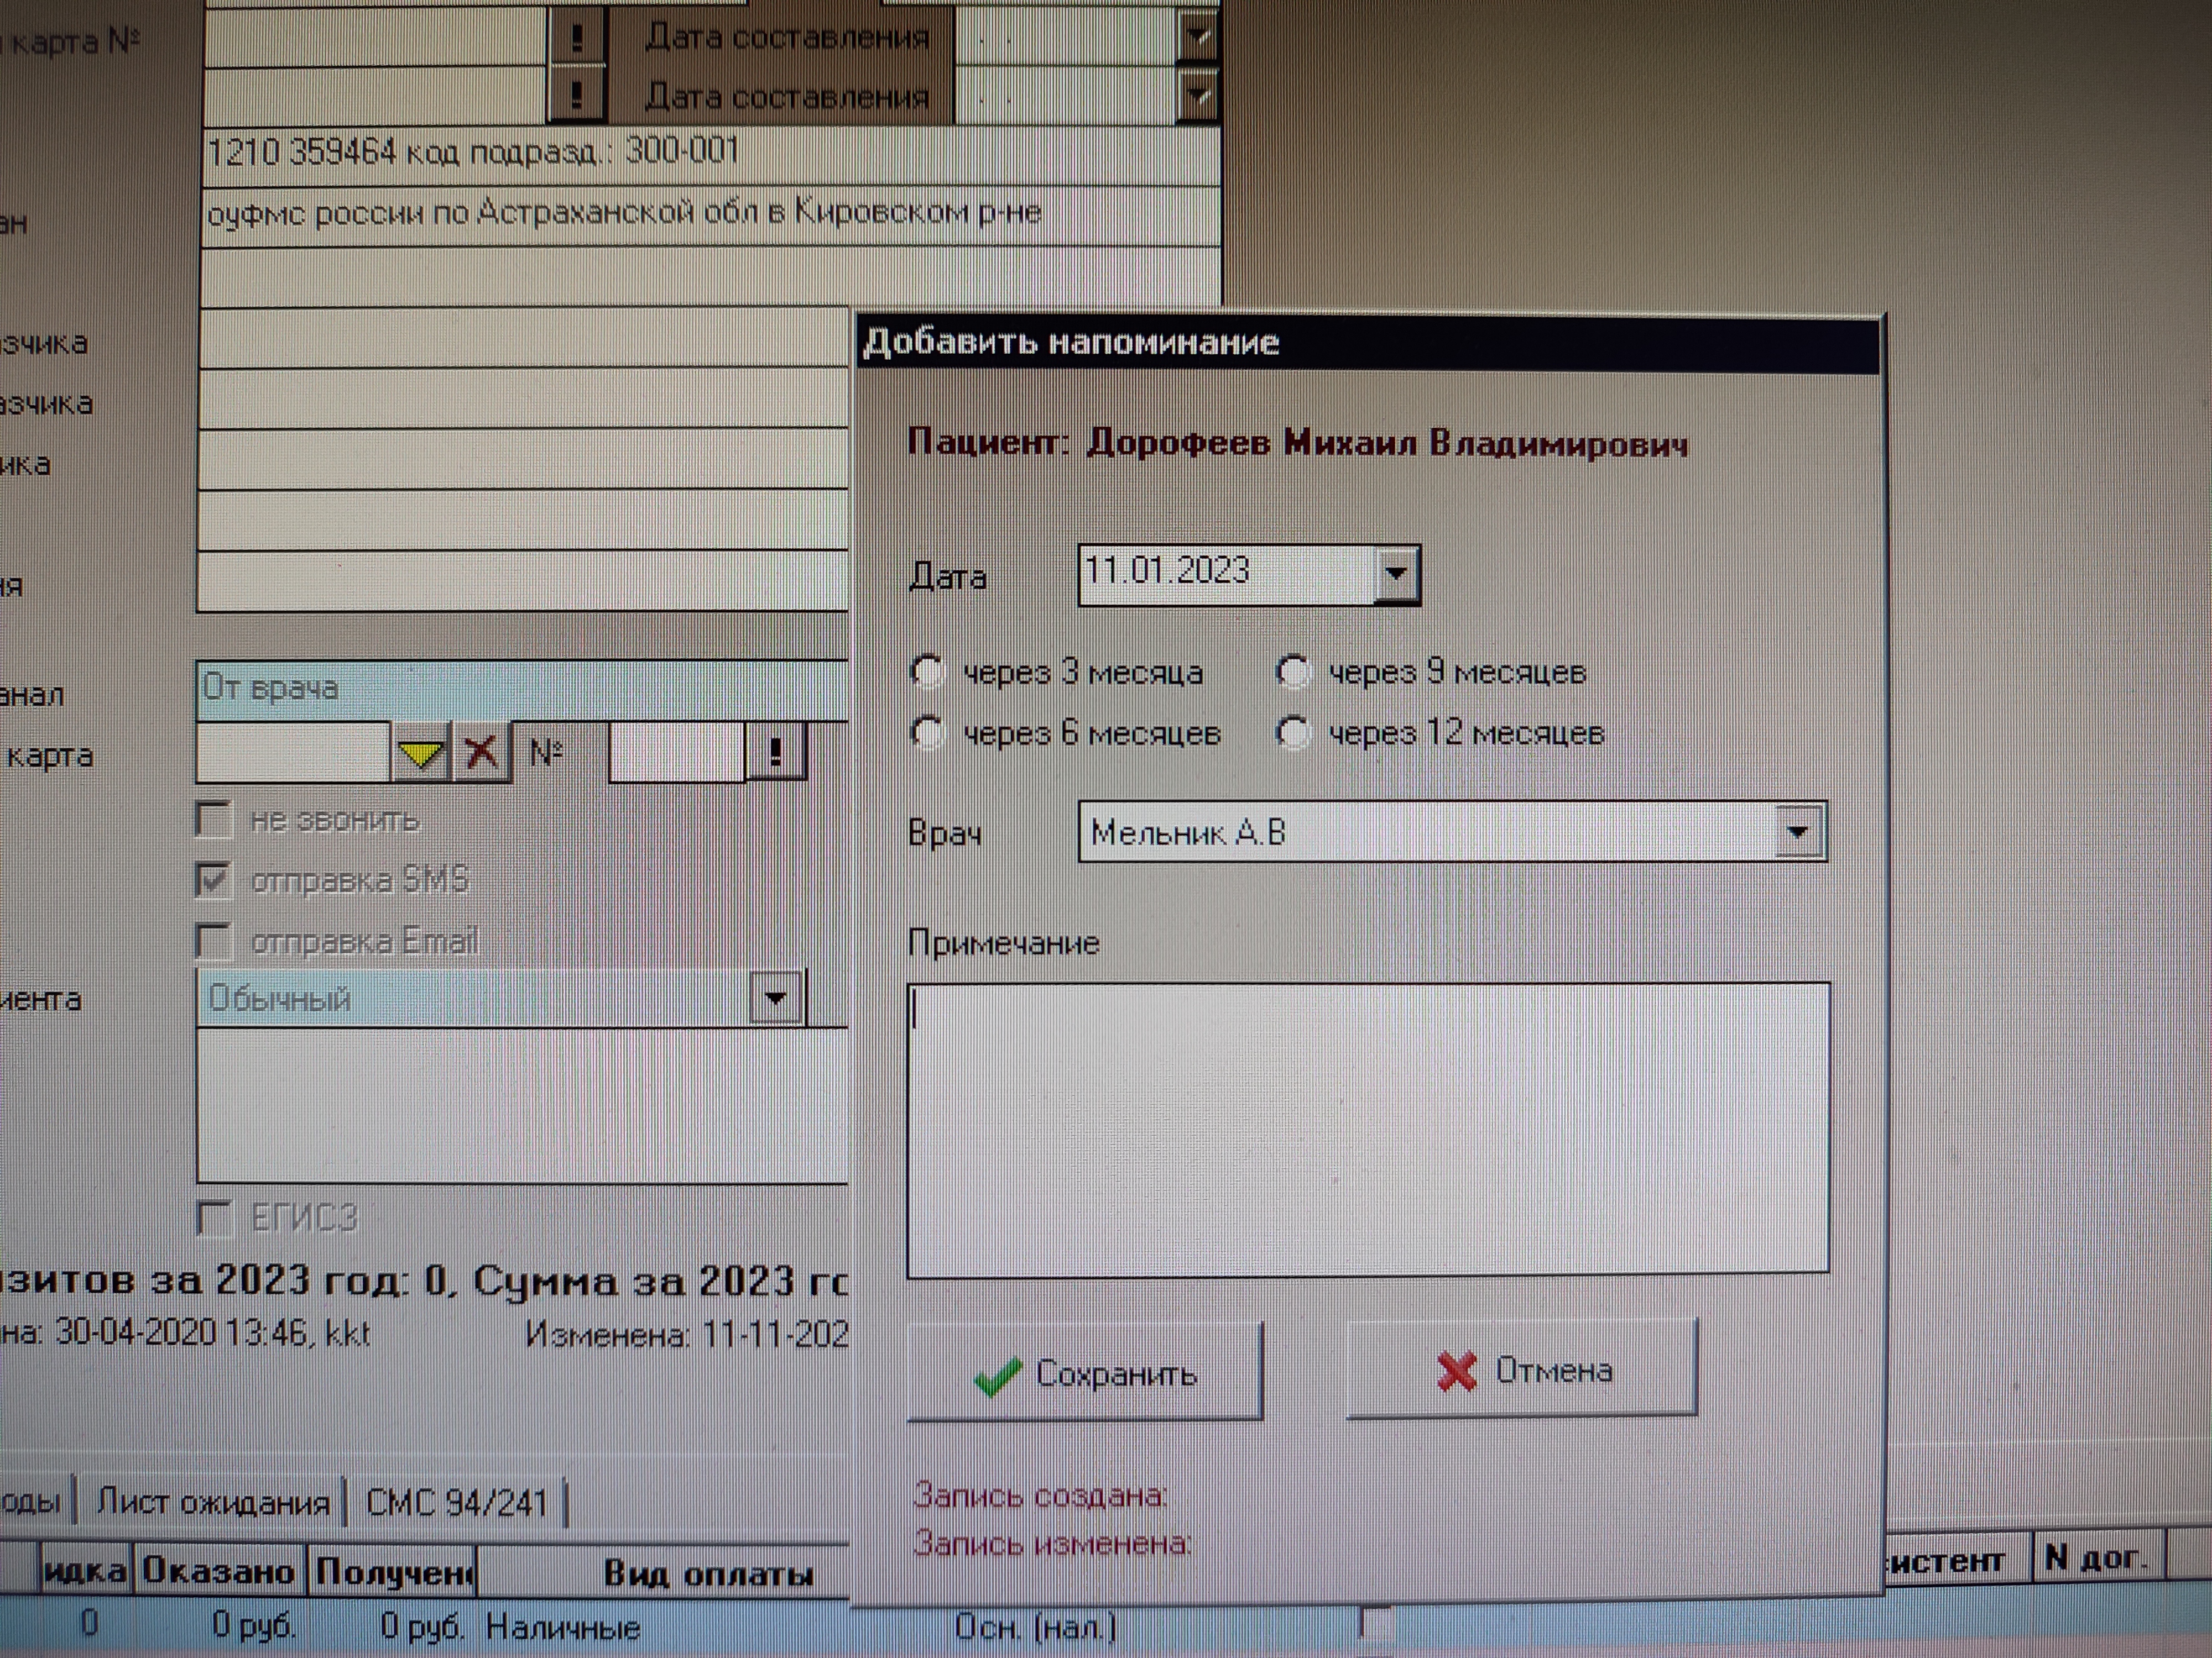This screenshot has width=2212, height=1658.
Task: Click top exclamation mark button
Action: point(577,38)
